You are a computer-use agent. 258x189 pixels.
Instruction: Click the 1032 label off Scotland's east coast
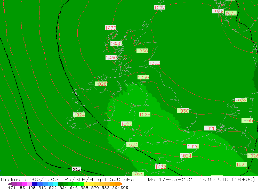[154, 63]
